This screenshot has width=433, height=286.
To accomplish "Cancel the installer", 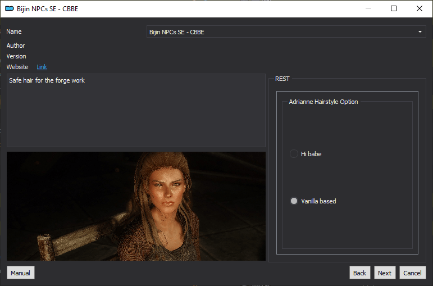I will 413,273.
